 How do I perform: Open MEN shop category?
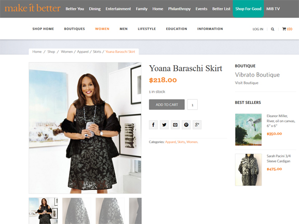pos(124,29)
